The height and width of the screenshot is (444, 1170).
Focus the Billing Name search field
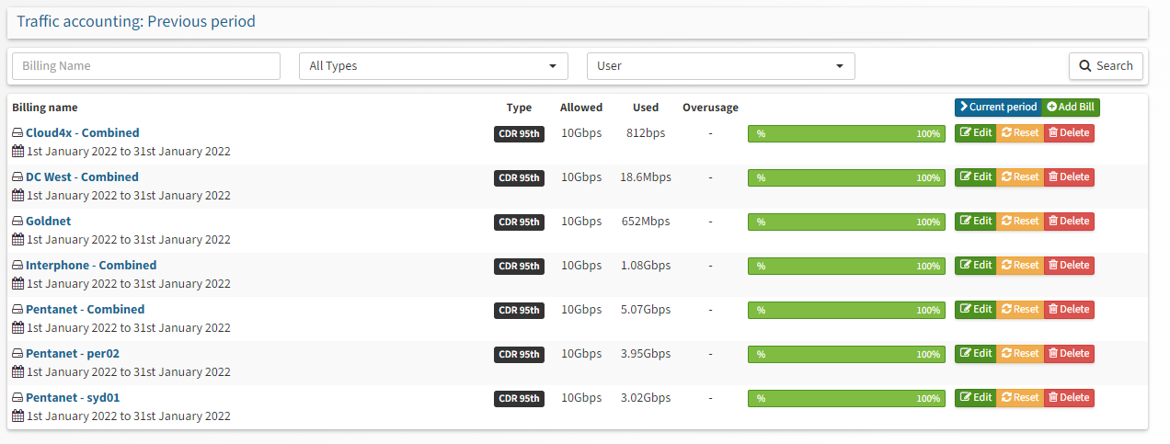(x=146, y=66)
